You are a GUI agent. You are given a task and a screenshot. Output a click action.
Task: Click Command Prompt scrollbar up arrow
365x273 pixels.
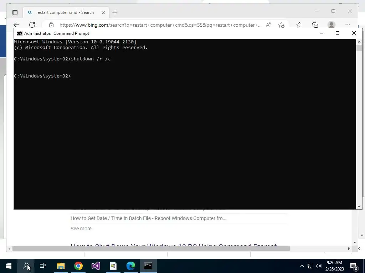(359, 42)
